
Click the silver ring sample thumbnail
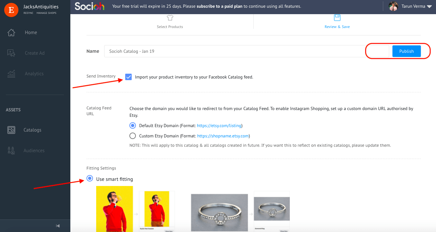click(219, 212)
